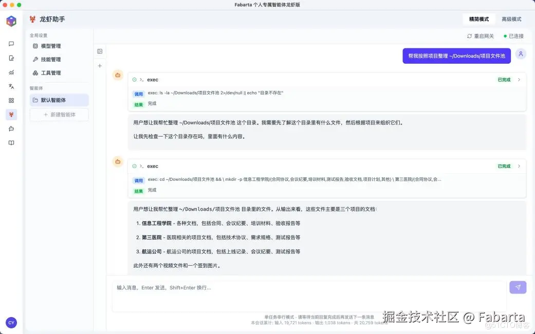The height and width of the screenshot is (334, 535).
Task: Click the send message paper-plane icon
Action: [518, 287]
